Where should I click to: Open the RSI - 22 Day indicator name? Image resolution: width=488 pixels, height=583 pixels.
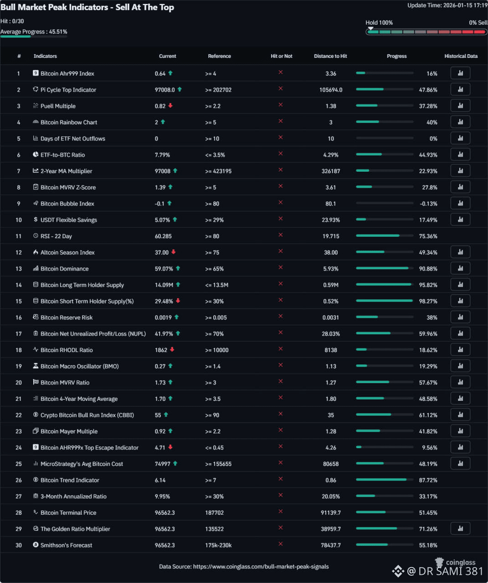[x=56, y=236]
